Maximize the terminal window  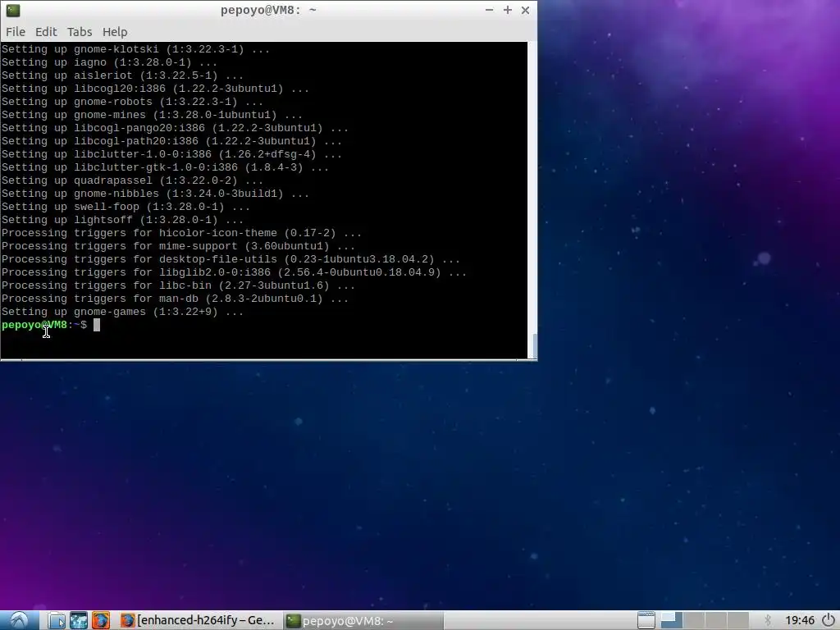point(507,10)
